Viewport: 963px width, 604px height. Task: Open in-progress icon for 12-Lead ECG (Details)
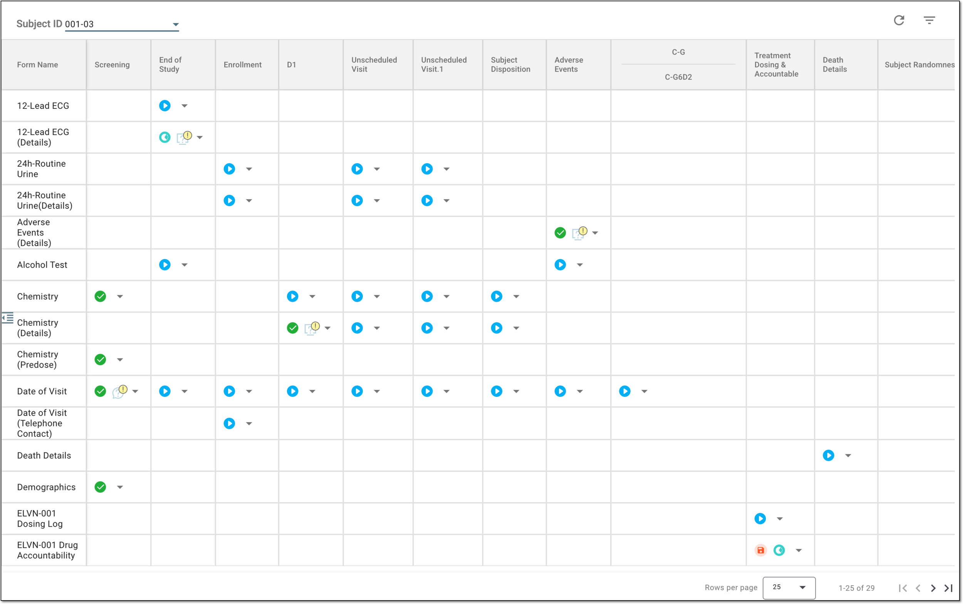tap(165, 137)
